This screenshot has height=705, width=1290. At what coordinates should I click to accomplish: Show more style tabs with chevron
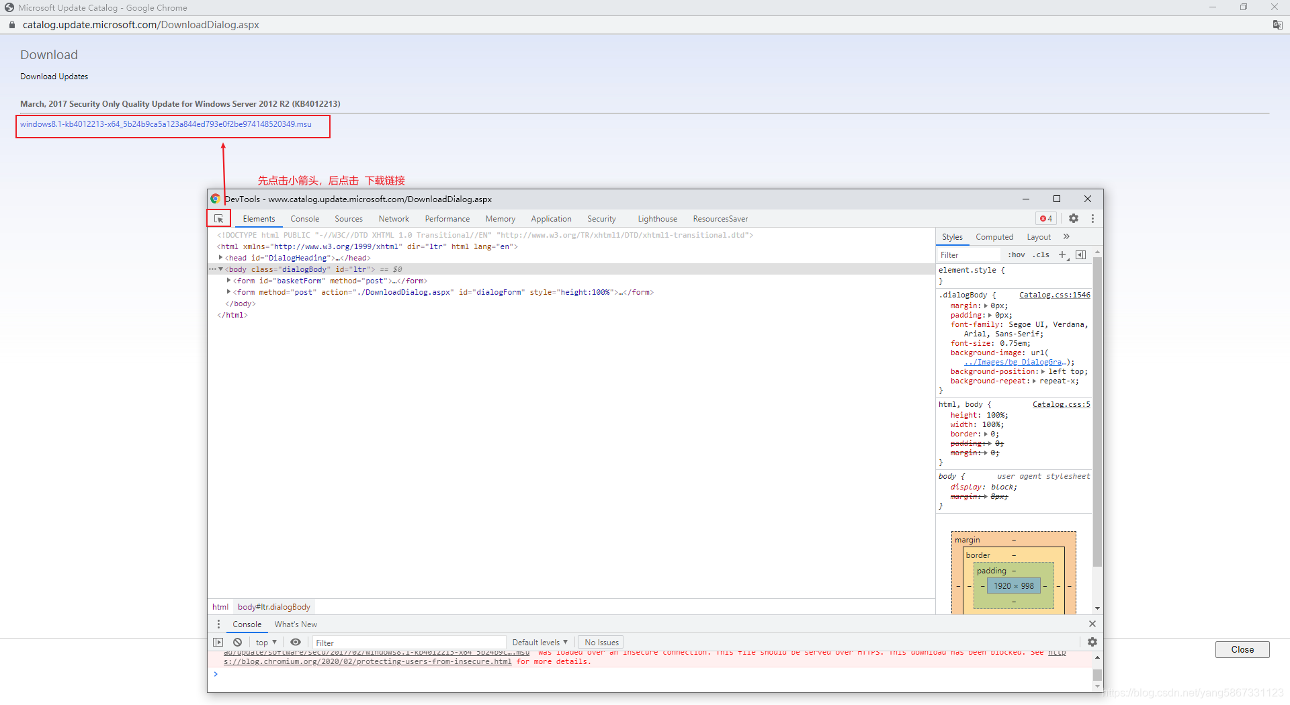click(1066, 236)
